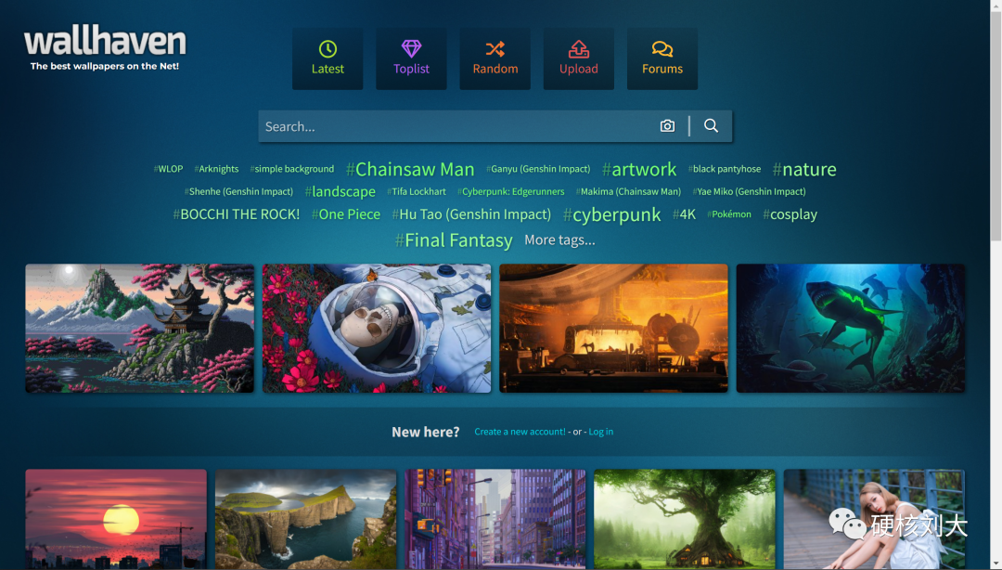Open the #cyberpunk tag
Image resolution: width=1002 pixels, height=570 pixels.
click(x=611, y=215)
